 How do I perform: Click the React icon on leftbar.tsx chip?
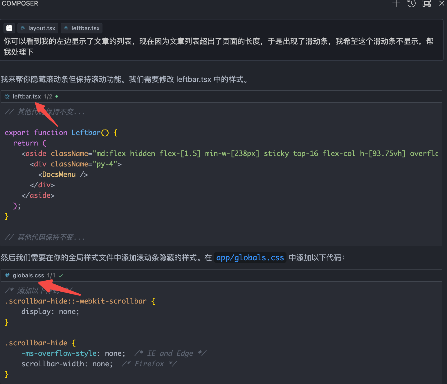point(66,28)
